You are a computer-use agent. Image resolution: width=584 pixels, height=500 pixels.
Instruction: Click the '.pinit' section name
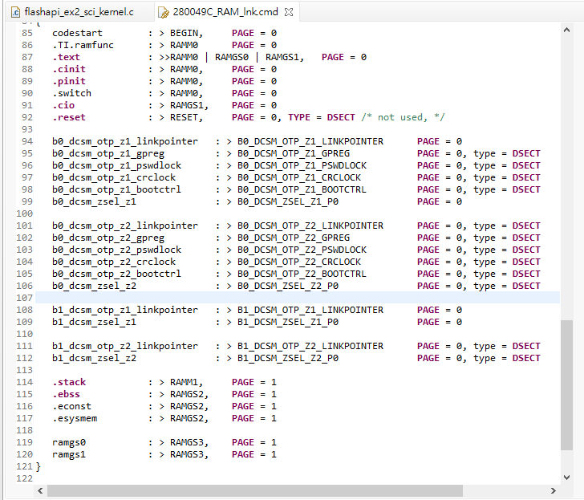click(69, 81)
